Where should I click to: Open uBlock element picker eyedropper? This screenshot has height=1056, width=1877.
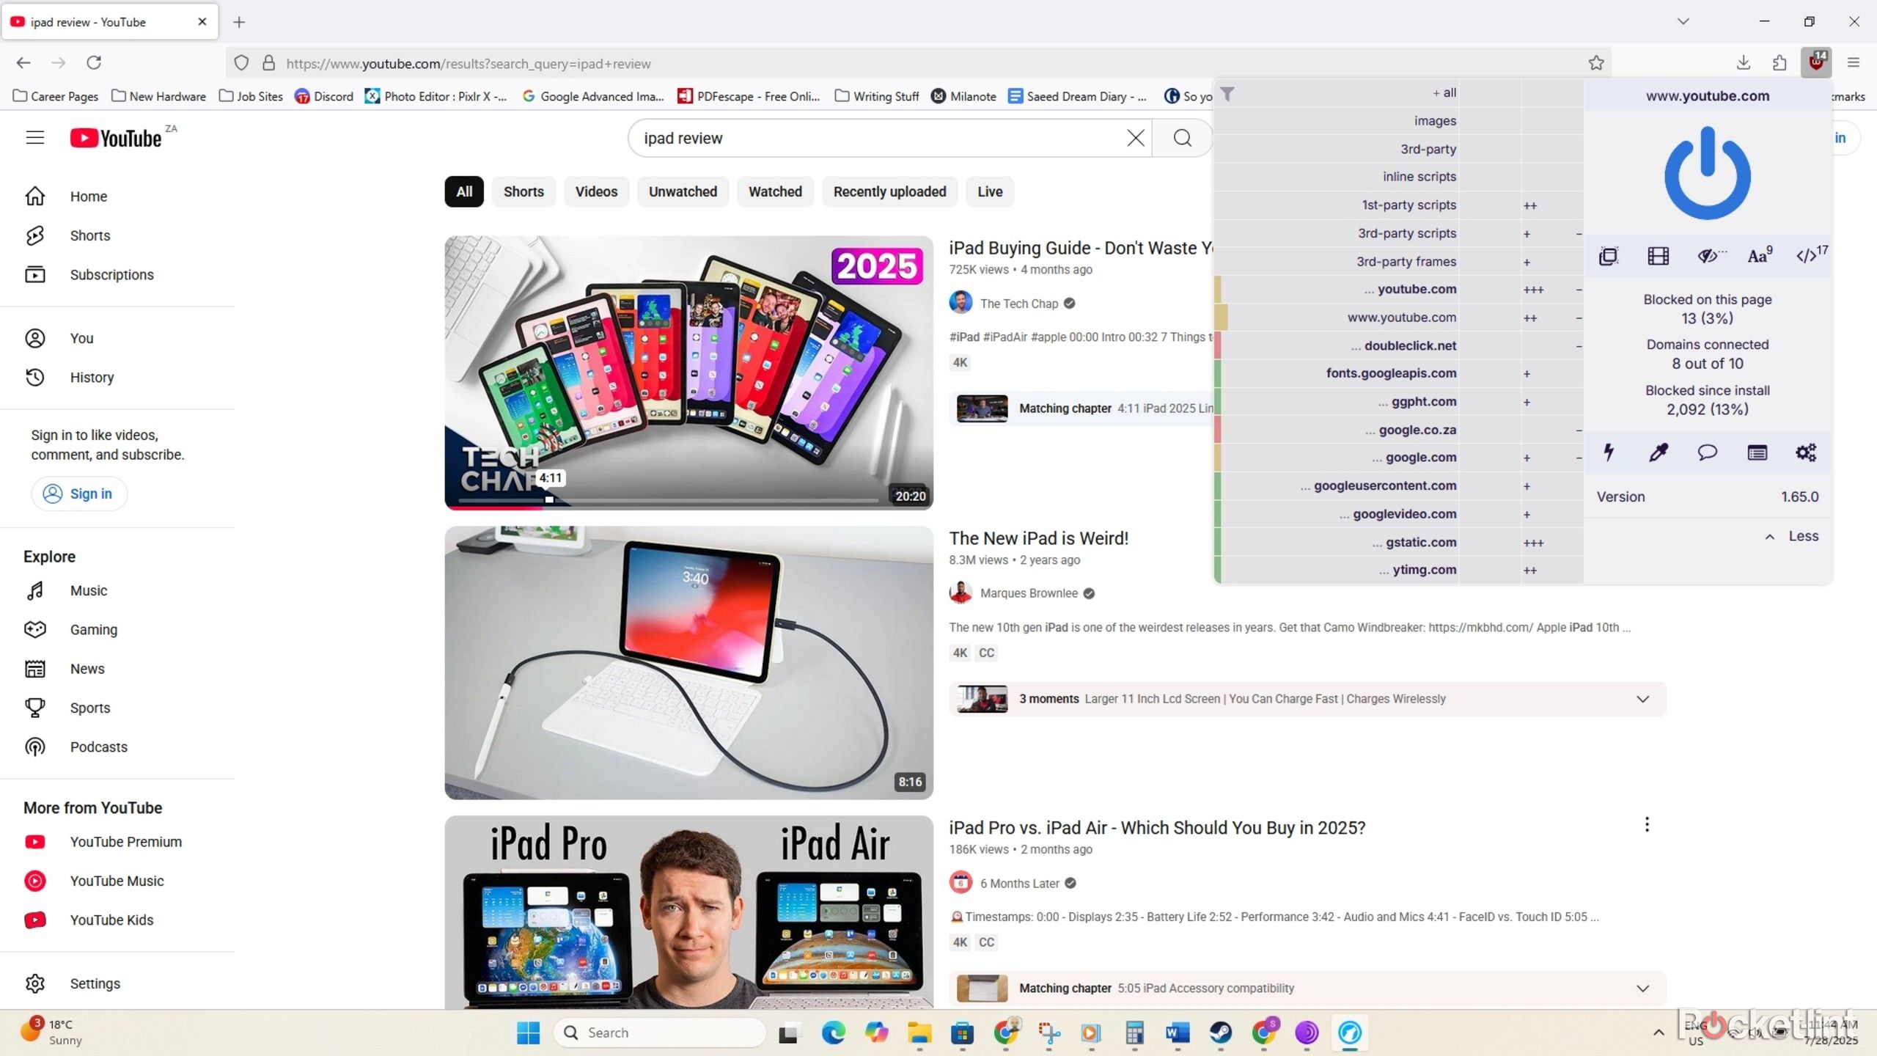[x=1658, y=452]
